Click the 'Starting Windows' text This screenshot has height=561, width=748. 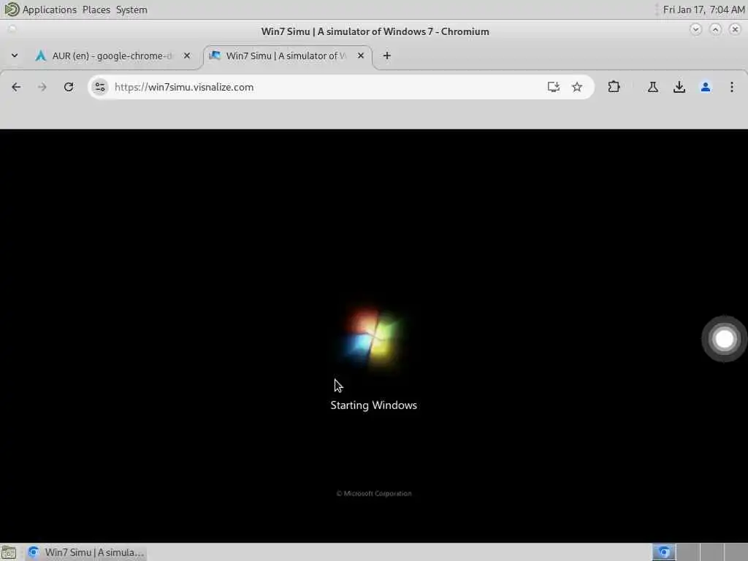pos(373,405)
